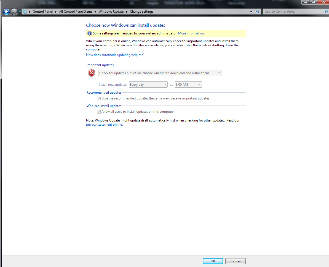Click the Refresh button beside address bar
Viewport: 329px width, 267px height.
258,12
